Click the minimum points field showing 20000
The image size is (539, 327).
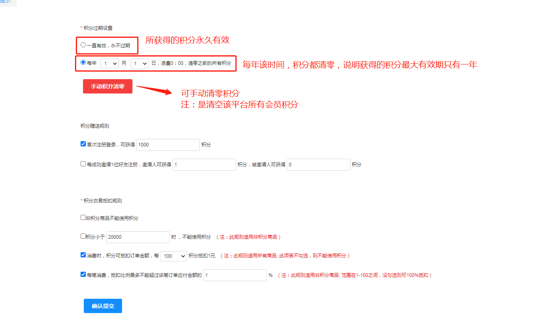138,237
